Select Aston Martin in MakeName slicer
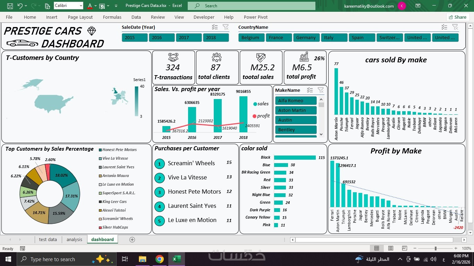Screen dimensions: 474x266 296,110
